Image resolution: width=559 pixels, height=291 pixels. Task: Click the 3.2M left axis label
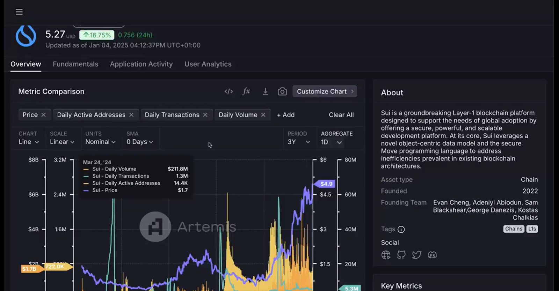60,160
